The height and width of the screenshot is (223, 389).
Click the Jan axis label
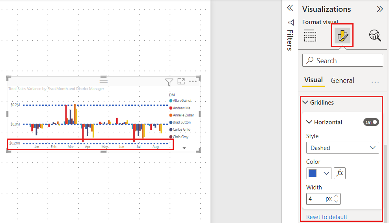tap(37, 147)
